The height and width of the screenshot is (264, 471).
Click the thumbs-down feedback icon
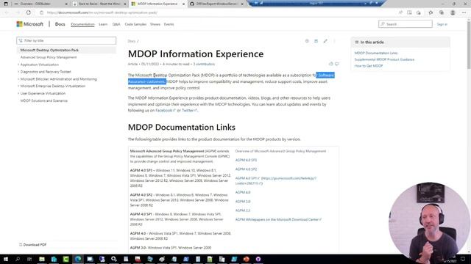pos(337,64)
